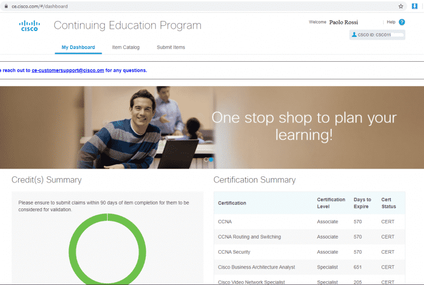This screenshot has height=285, width=424.
Task: Select Cisco Business Architecture Analyst row
Action: point(309,267)
